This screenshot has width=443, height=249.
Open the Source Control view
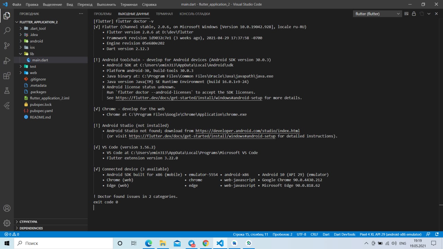click(x=7, y=46)
